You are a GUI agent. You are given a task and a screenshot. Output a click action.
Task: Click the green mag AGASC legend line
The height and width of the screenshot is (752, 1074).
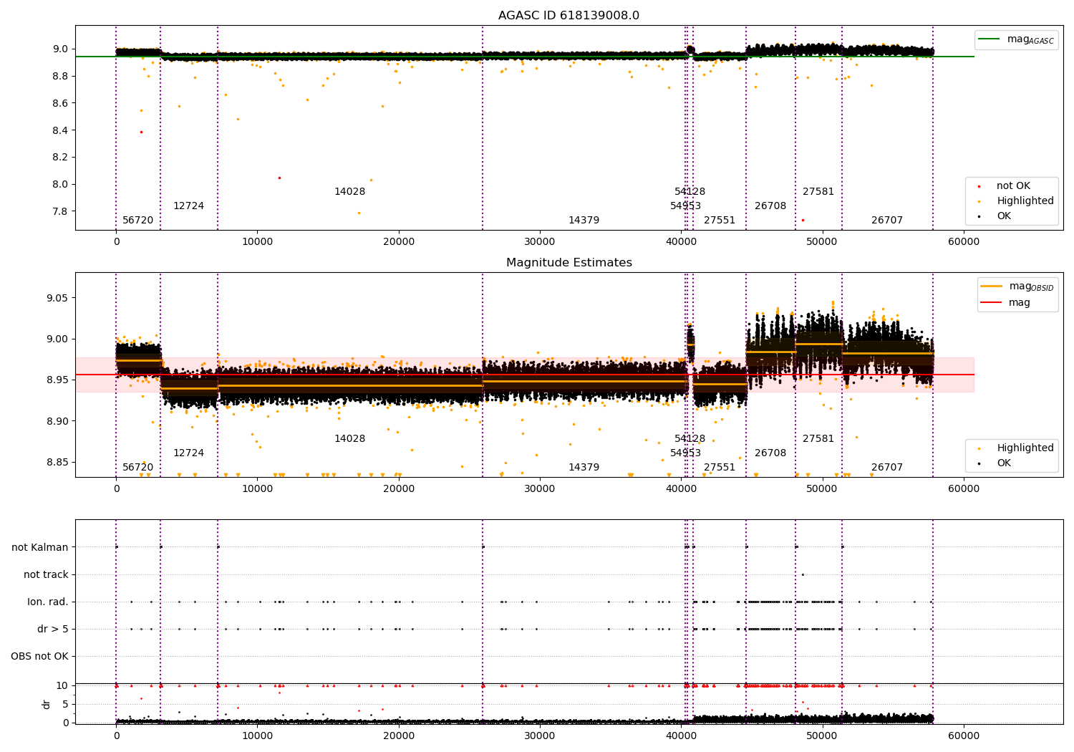point(989,39)
